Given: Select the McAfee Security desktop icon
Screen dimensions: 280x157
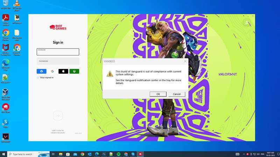Looking at the screenshot, I should click(6, 50).
